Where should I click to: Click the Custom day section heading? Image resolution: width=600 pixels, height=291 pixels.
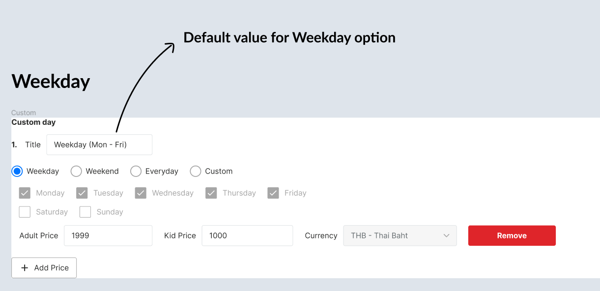pyautogui.click(x=33, y=122)
